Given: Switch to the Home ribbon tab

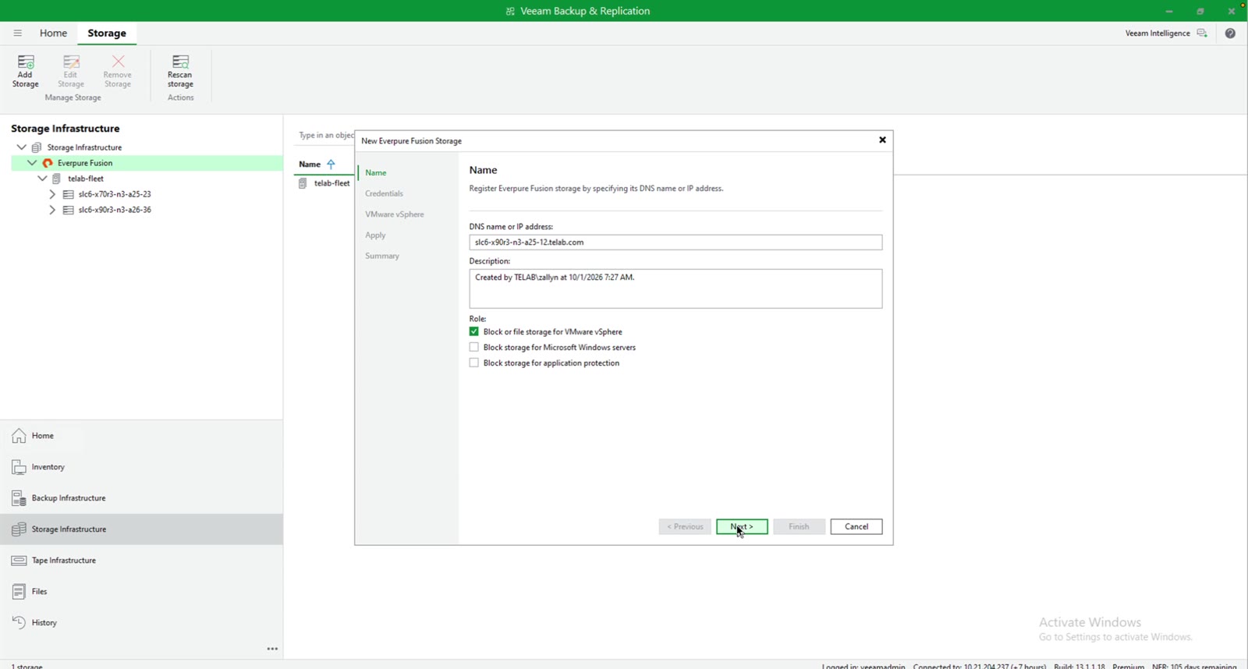Looking at the screenshot, I should [53, 33].
